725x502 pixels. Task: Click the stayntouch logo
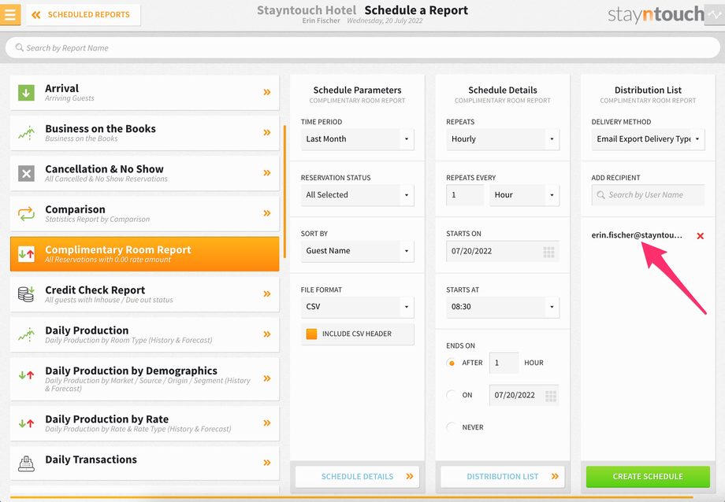(x=656, y=14)
